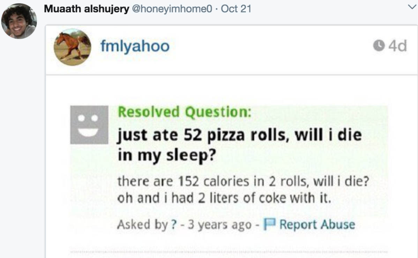Click Muaath alshujery's profile photo

pyautogui.click(x=18, y=21)
